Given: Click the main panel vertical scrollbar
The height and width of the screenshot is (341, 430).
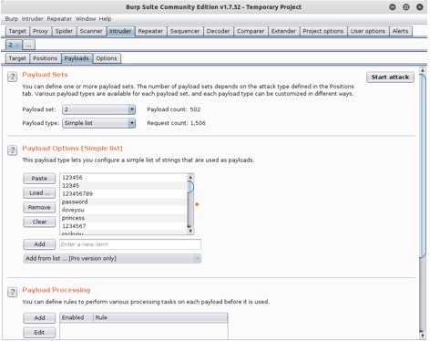Looking at the screenshot, I should click(x=423, y=166).
